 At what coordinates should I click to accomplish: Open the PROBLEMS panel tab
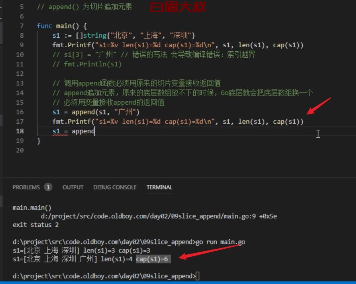tap(26, 187)
